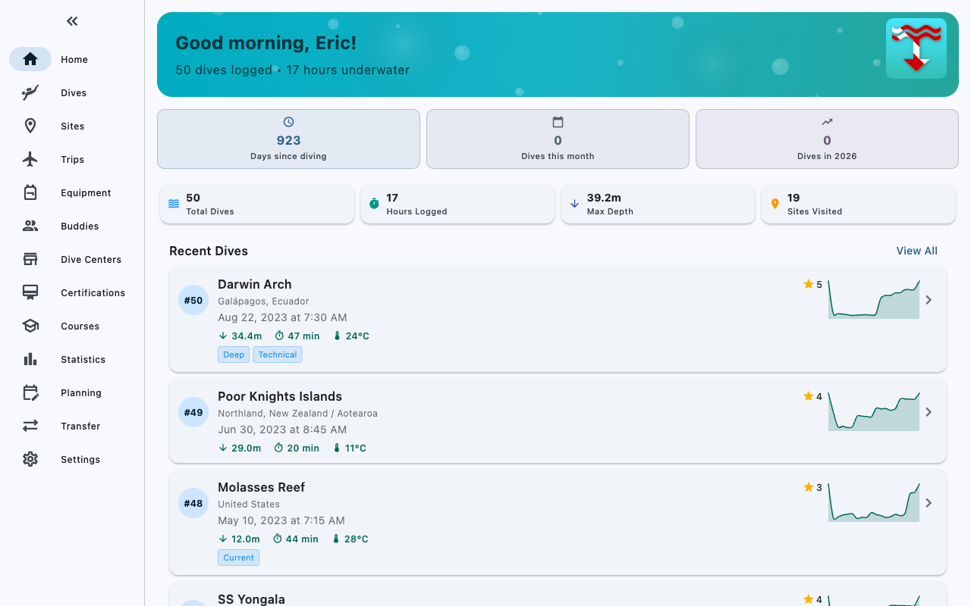971x606 pixels.
Task: Select the Days since diving card
Action: pos(288,139)
